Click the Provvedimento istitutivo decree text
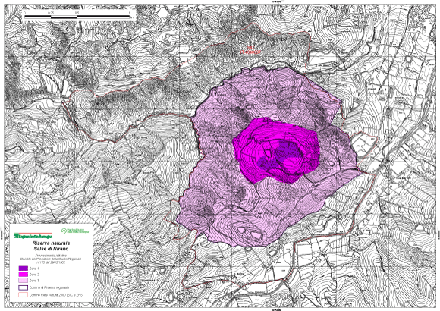440x311 pixels. point(51,259)
